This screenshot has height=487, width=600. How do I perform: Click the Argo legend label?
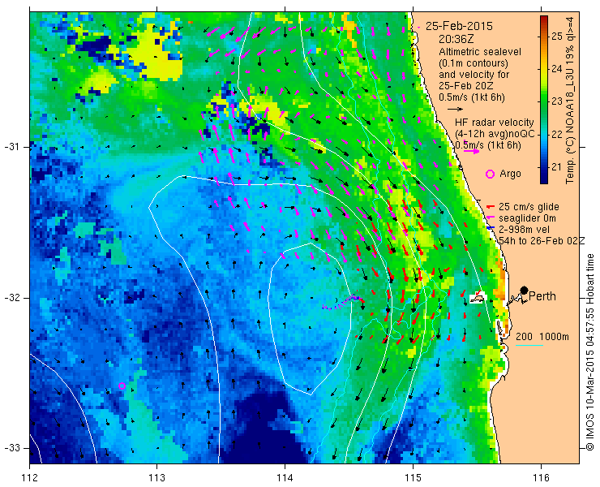pyautogui.click(x=511, y=174)
